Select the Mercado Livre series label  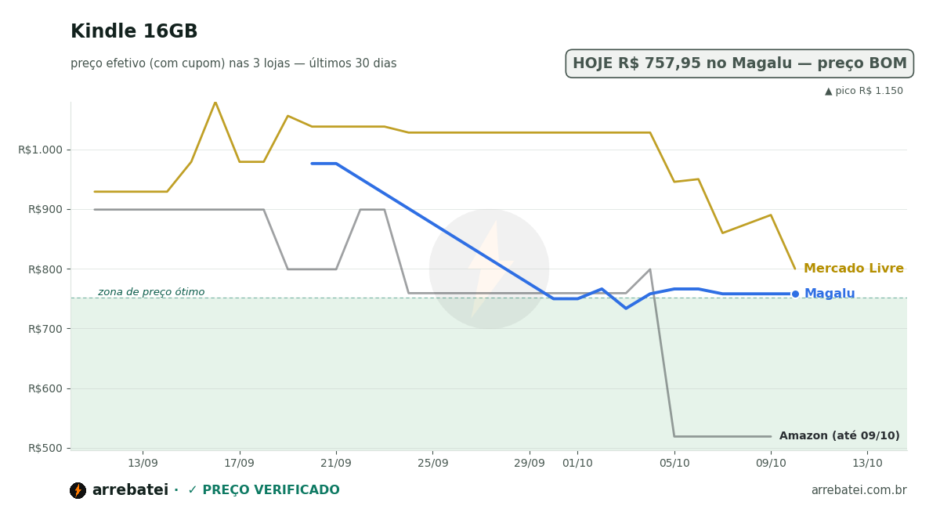[x=854, y=269]
